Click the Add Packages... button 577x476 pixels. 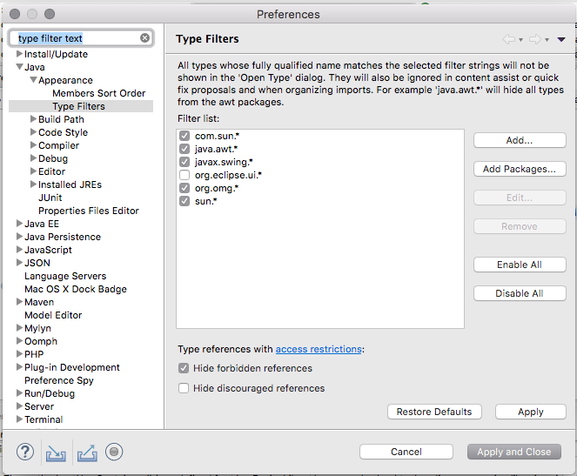click(520, 169)
